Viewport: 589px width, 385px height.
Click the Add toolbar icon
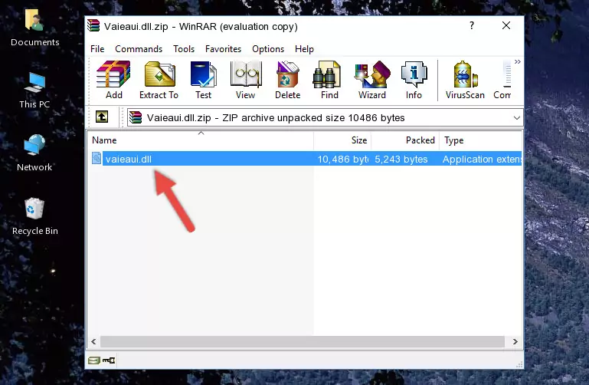[x=113, y=80]
